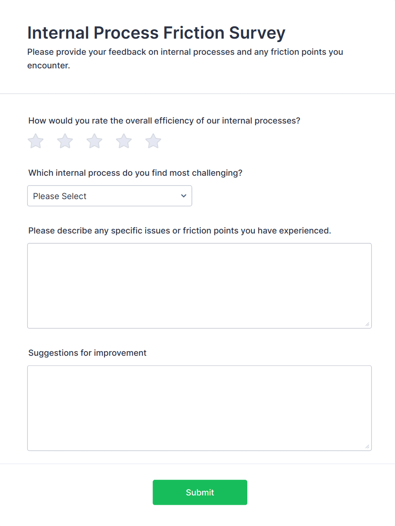Click the 'Suggestions for improvement' label
Viewport: 395px width, 526px height.
tap(87, 353)
